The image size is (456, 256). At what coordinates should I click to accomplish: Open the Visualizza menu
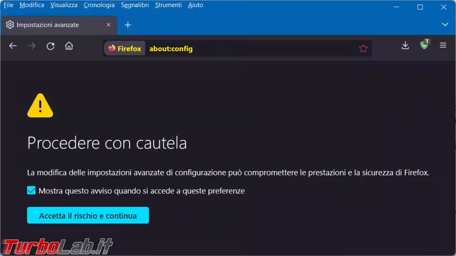pyautogui.click(x=64, y=5)
